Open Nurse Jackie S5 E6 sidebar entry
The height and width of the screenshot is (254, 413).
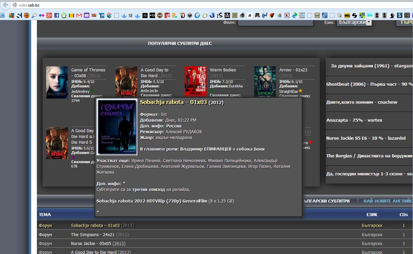[x=366, y=138]
